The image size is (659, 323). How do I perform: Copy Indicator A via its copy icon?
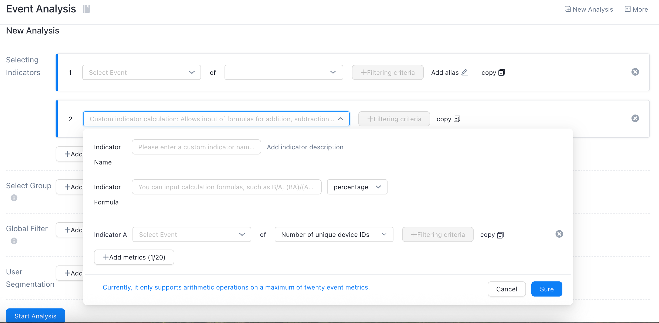[500, 235]
